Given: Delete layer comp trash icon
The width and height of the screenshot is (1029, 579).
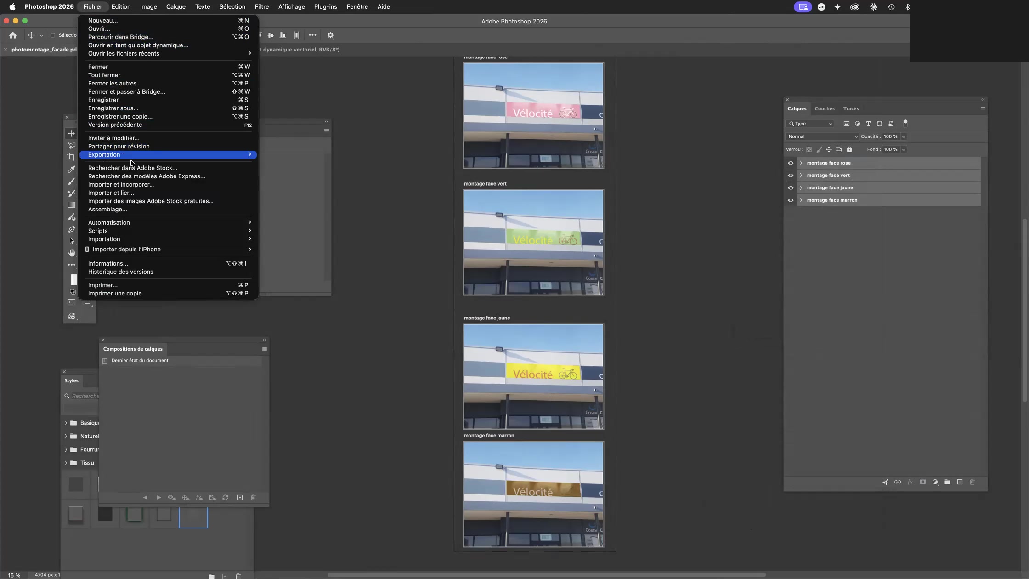Looking at the screenshot, I should tap(253, 498).
